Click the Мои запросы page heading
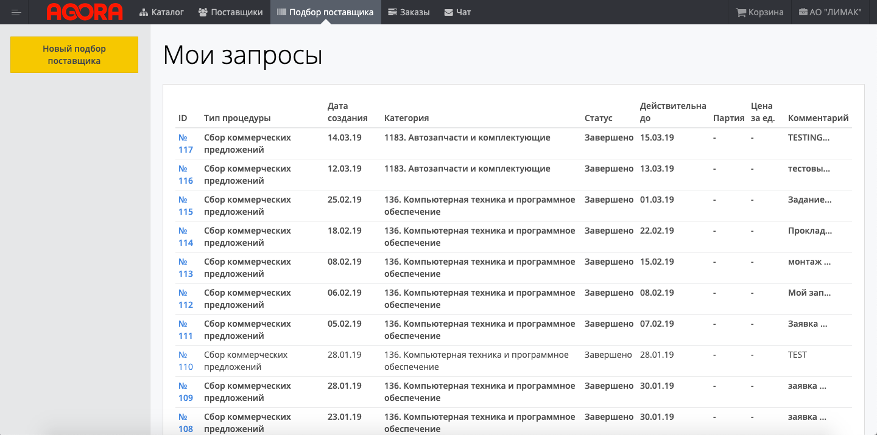 point(242,55)
